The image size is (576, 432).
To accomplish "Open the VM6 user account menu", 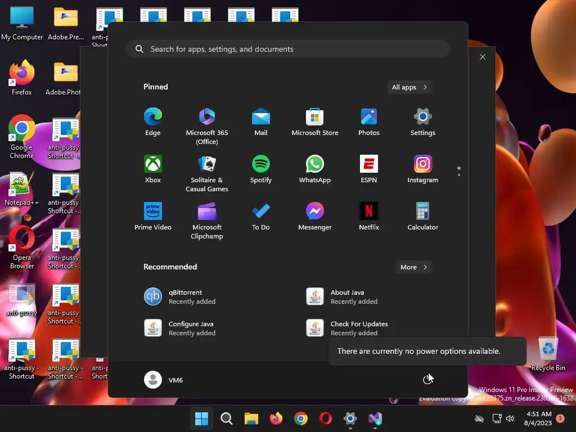I will [x=164, y=380].
